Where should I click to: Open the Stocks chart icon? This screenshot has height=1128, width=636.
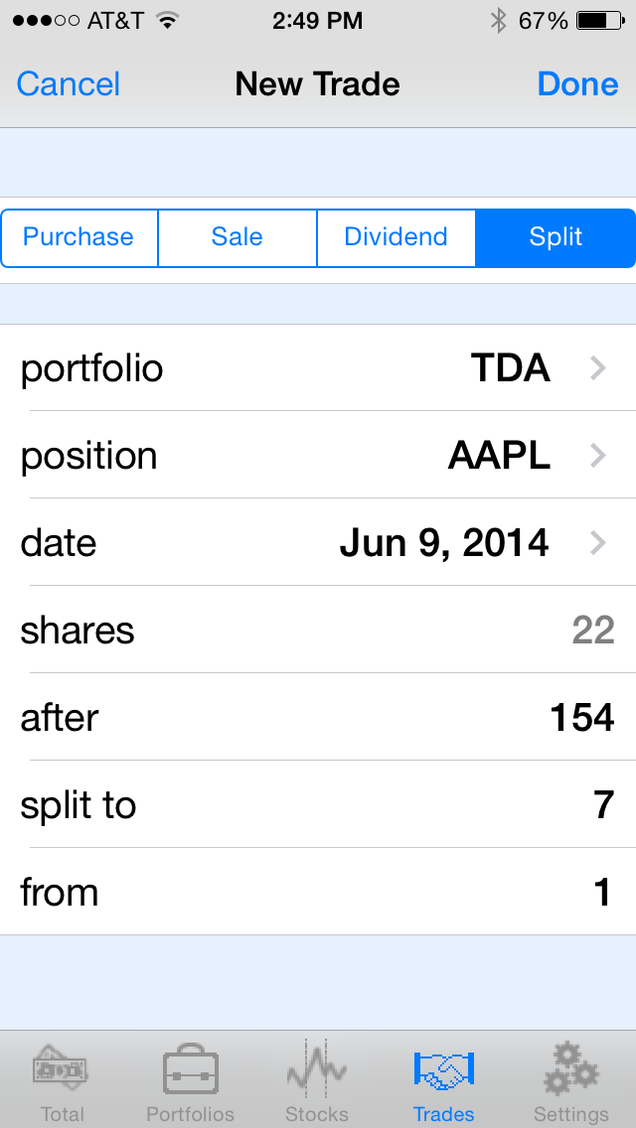point(317,1070)
